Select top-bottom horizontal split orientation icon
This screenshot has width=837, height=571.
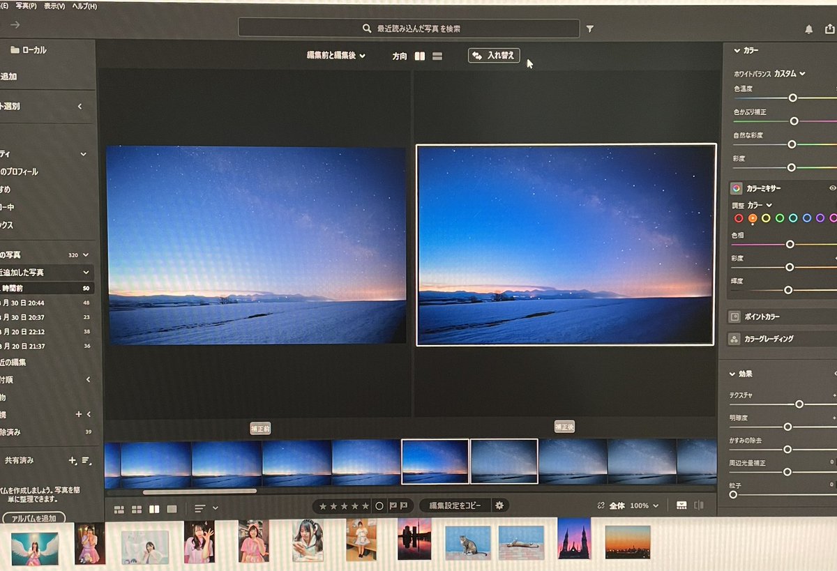pos(437,56)
